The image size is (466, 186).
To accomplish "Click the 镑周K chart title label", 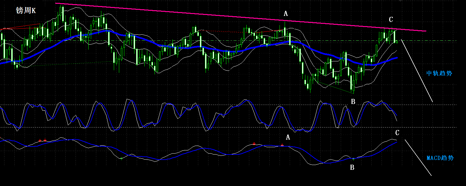I will [x=26, y=11].
